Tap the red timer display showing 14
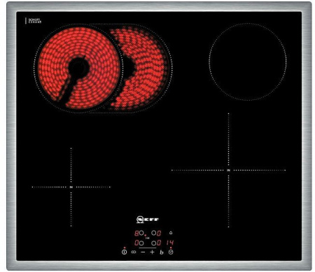315x272 pixels. (x=170, y=243)
